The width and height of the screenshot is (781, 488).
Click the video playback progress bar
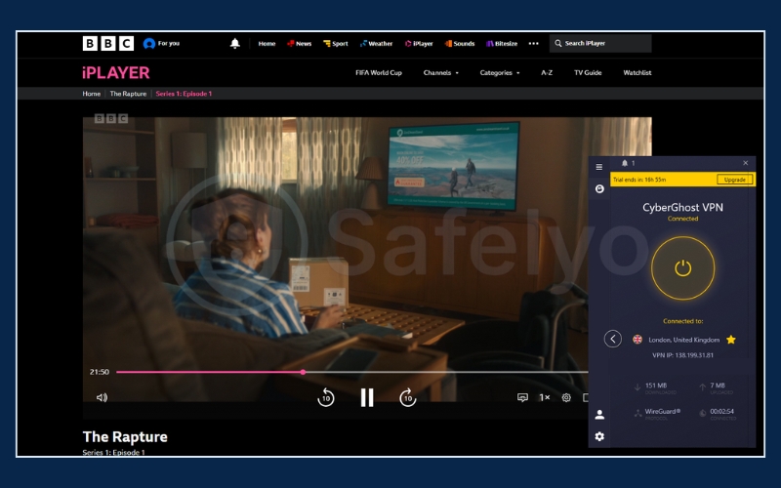click(351, 372)
